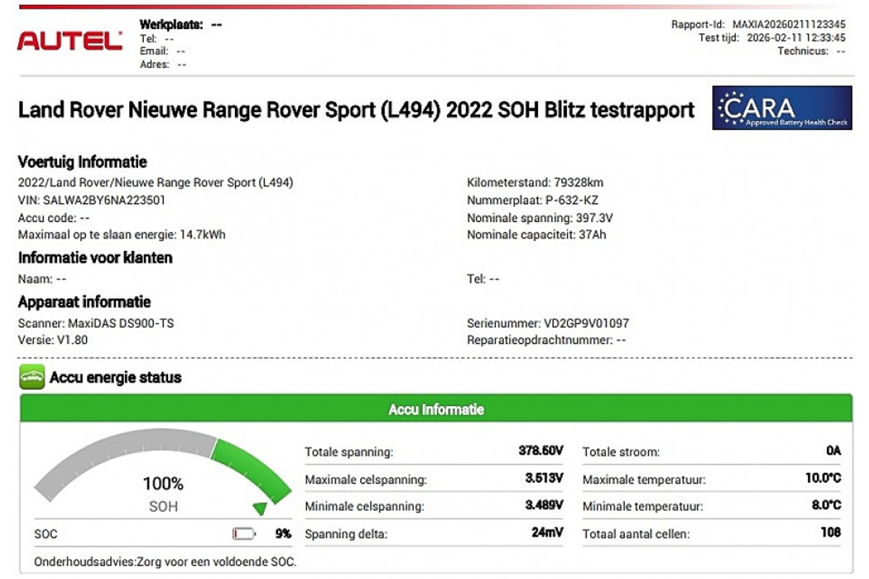This screenshot has height=579, width=869.
Task: Click the Rapport-Id value
Action: coord(788,24)
